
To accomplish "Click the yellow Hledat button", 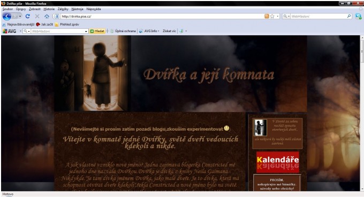I will (97, 31).
